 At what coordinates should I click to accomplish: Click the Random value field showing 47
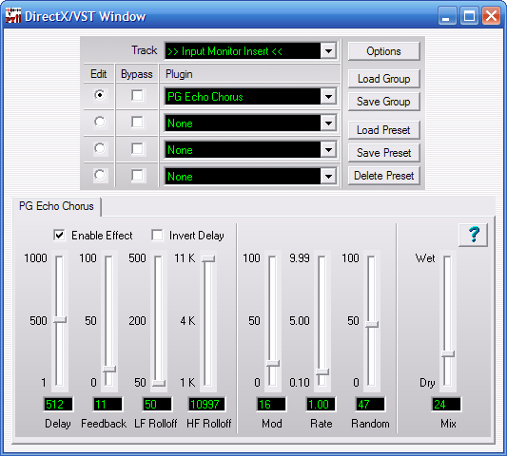click(x=370, y=404)
